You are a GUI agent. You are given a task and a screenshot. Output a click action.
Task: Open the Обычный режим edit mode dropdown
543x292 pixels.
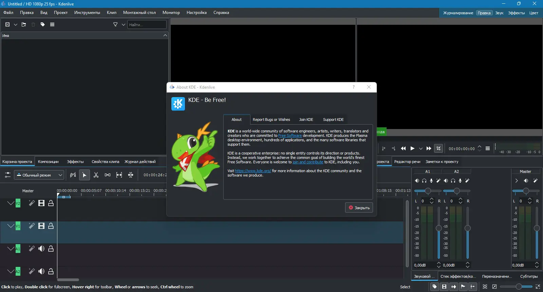[x=39, y=175]
